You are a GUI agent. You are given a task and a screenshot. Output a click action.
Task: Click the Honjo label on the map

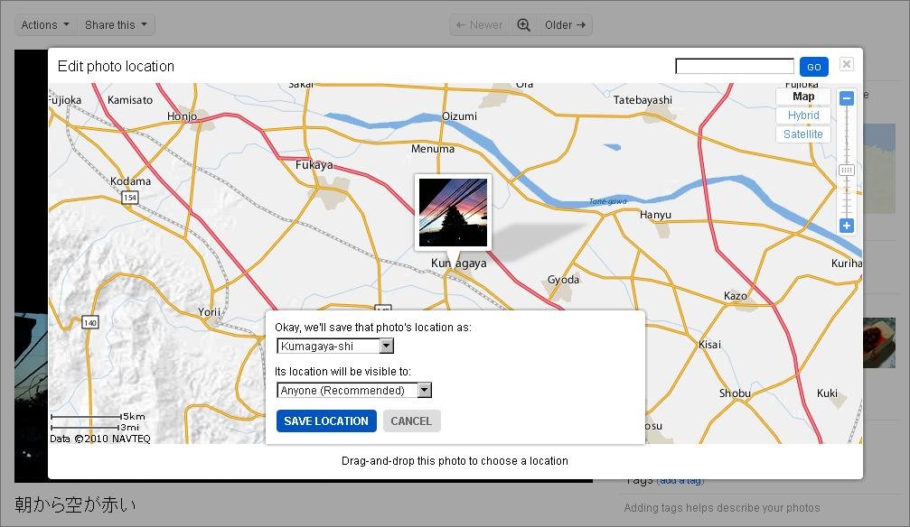pyautogui.click(x=183, y=116)
